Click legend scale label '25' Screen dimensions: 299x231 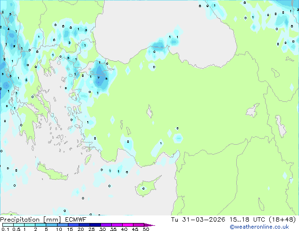91,229
